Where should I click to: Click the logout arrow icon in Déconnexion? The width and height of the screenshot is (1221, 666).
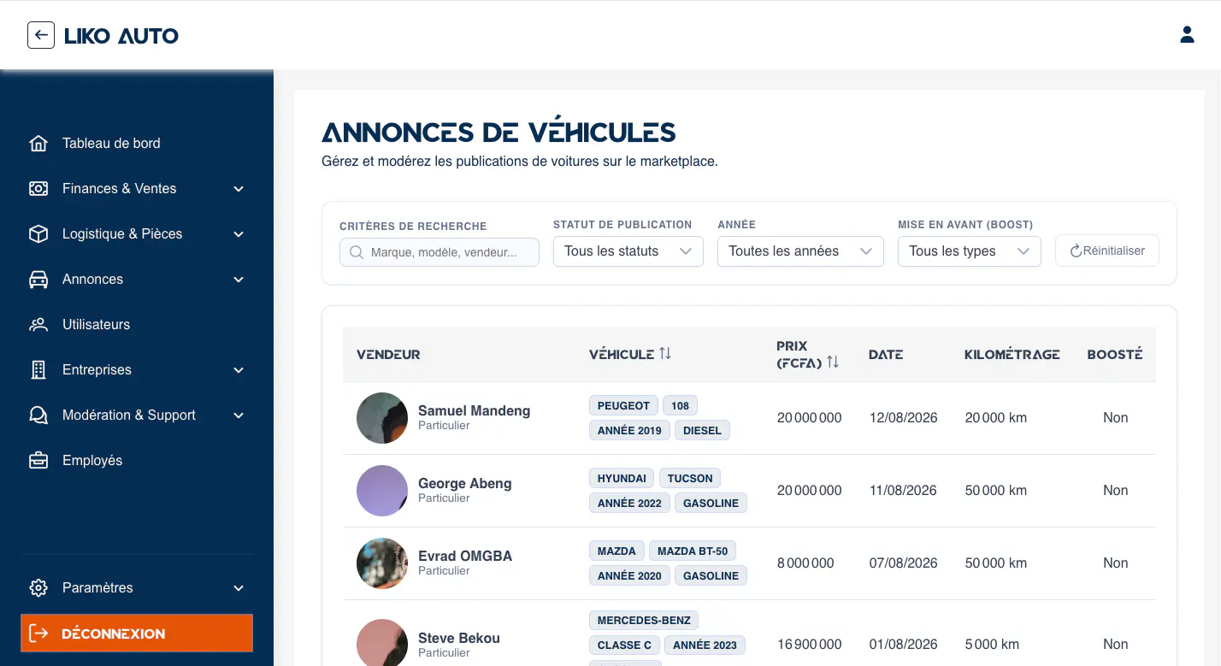click(38, 634)
